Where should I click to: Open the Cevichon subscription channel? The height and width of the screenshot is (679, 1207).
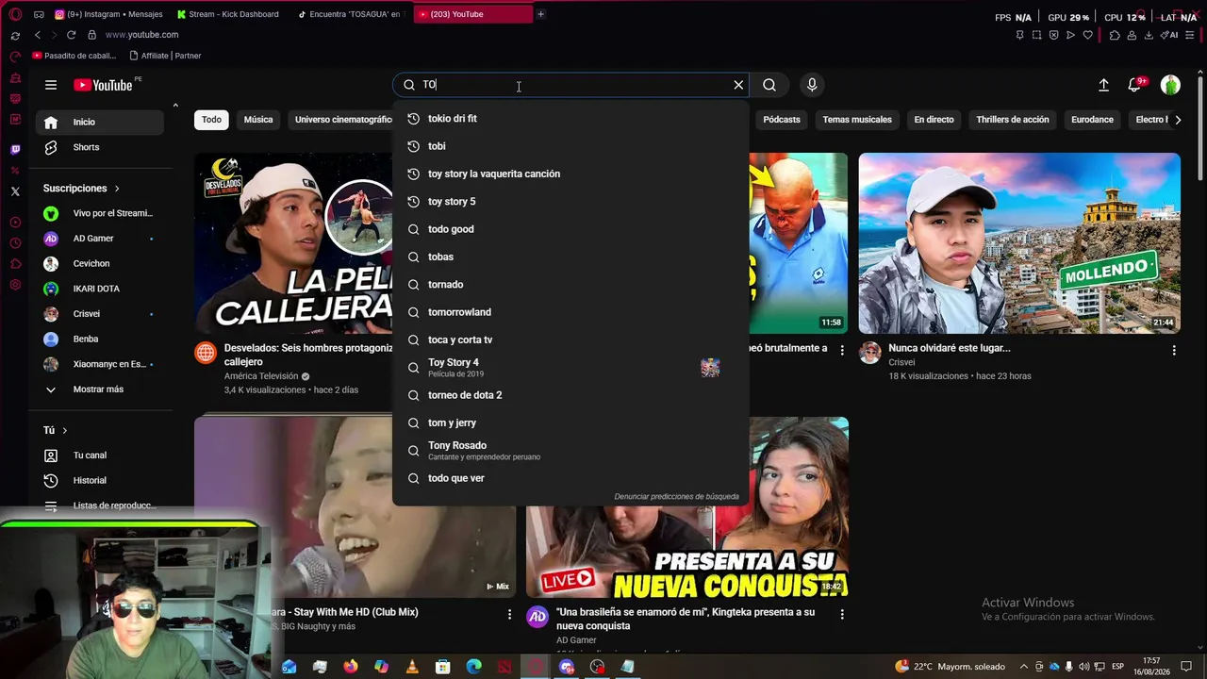coord(99,264)
